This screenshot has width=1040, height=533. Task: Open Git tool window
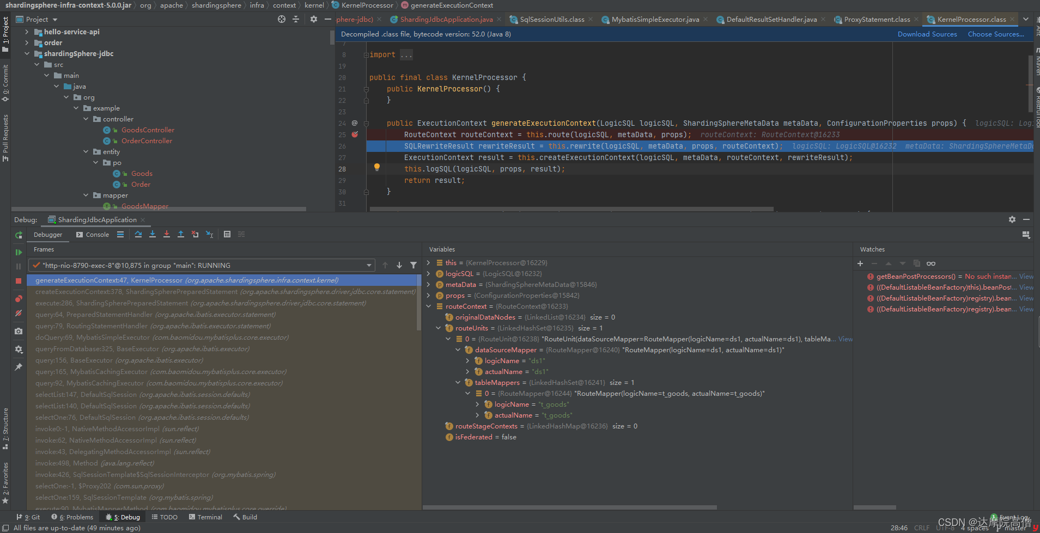click(28, 517)
